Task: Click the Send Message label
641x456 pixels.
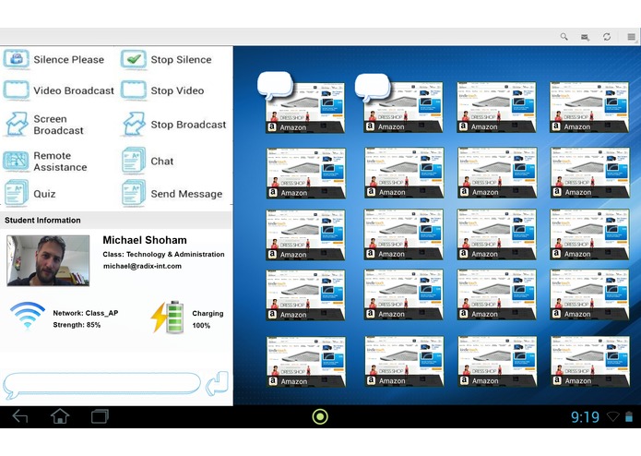Action: 187,194
